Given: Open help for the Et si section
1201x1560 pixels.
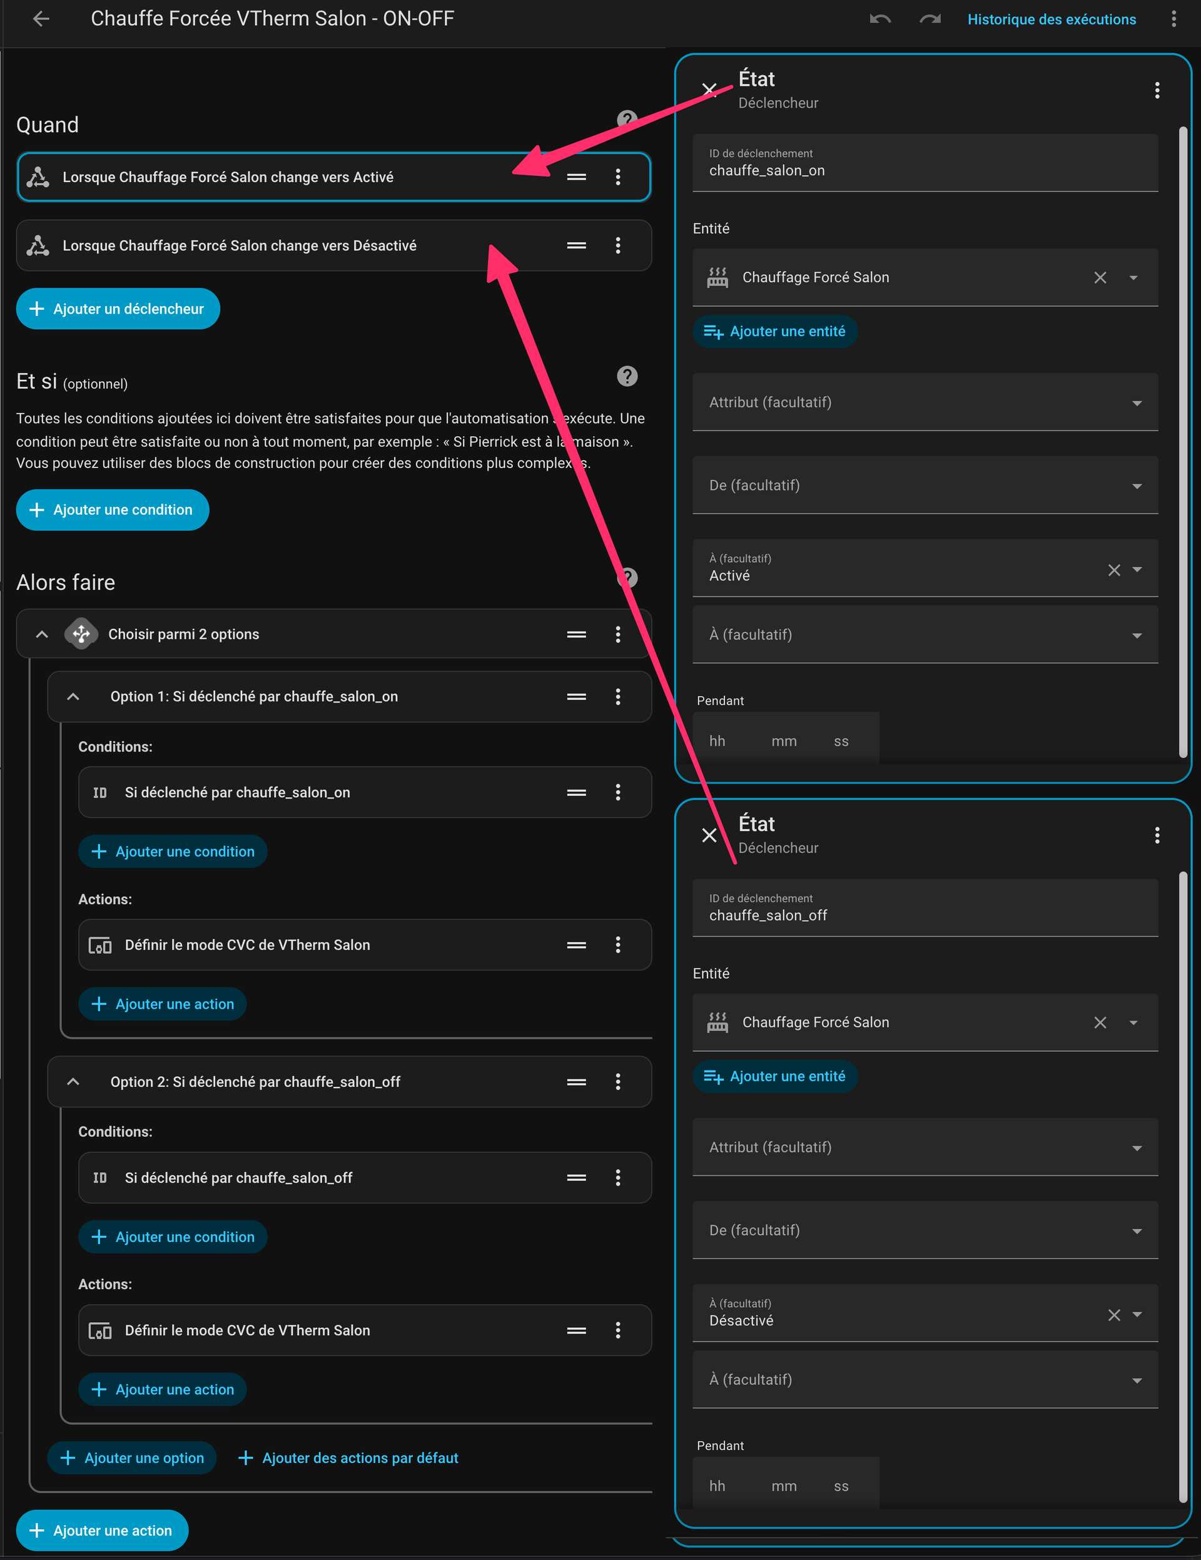Looking at the screenshot, I should click(x=627, y=377).
